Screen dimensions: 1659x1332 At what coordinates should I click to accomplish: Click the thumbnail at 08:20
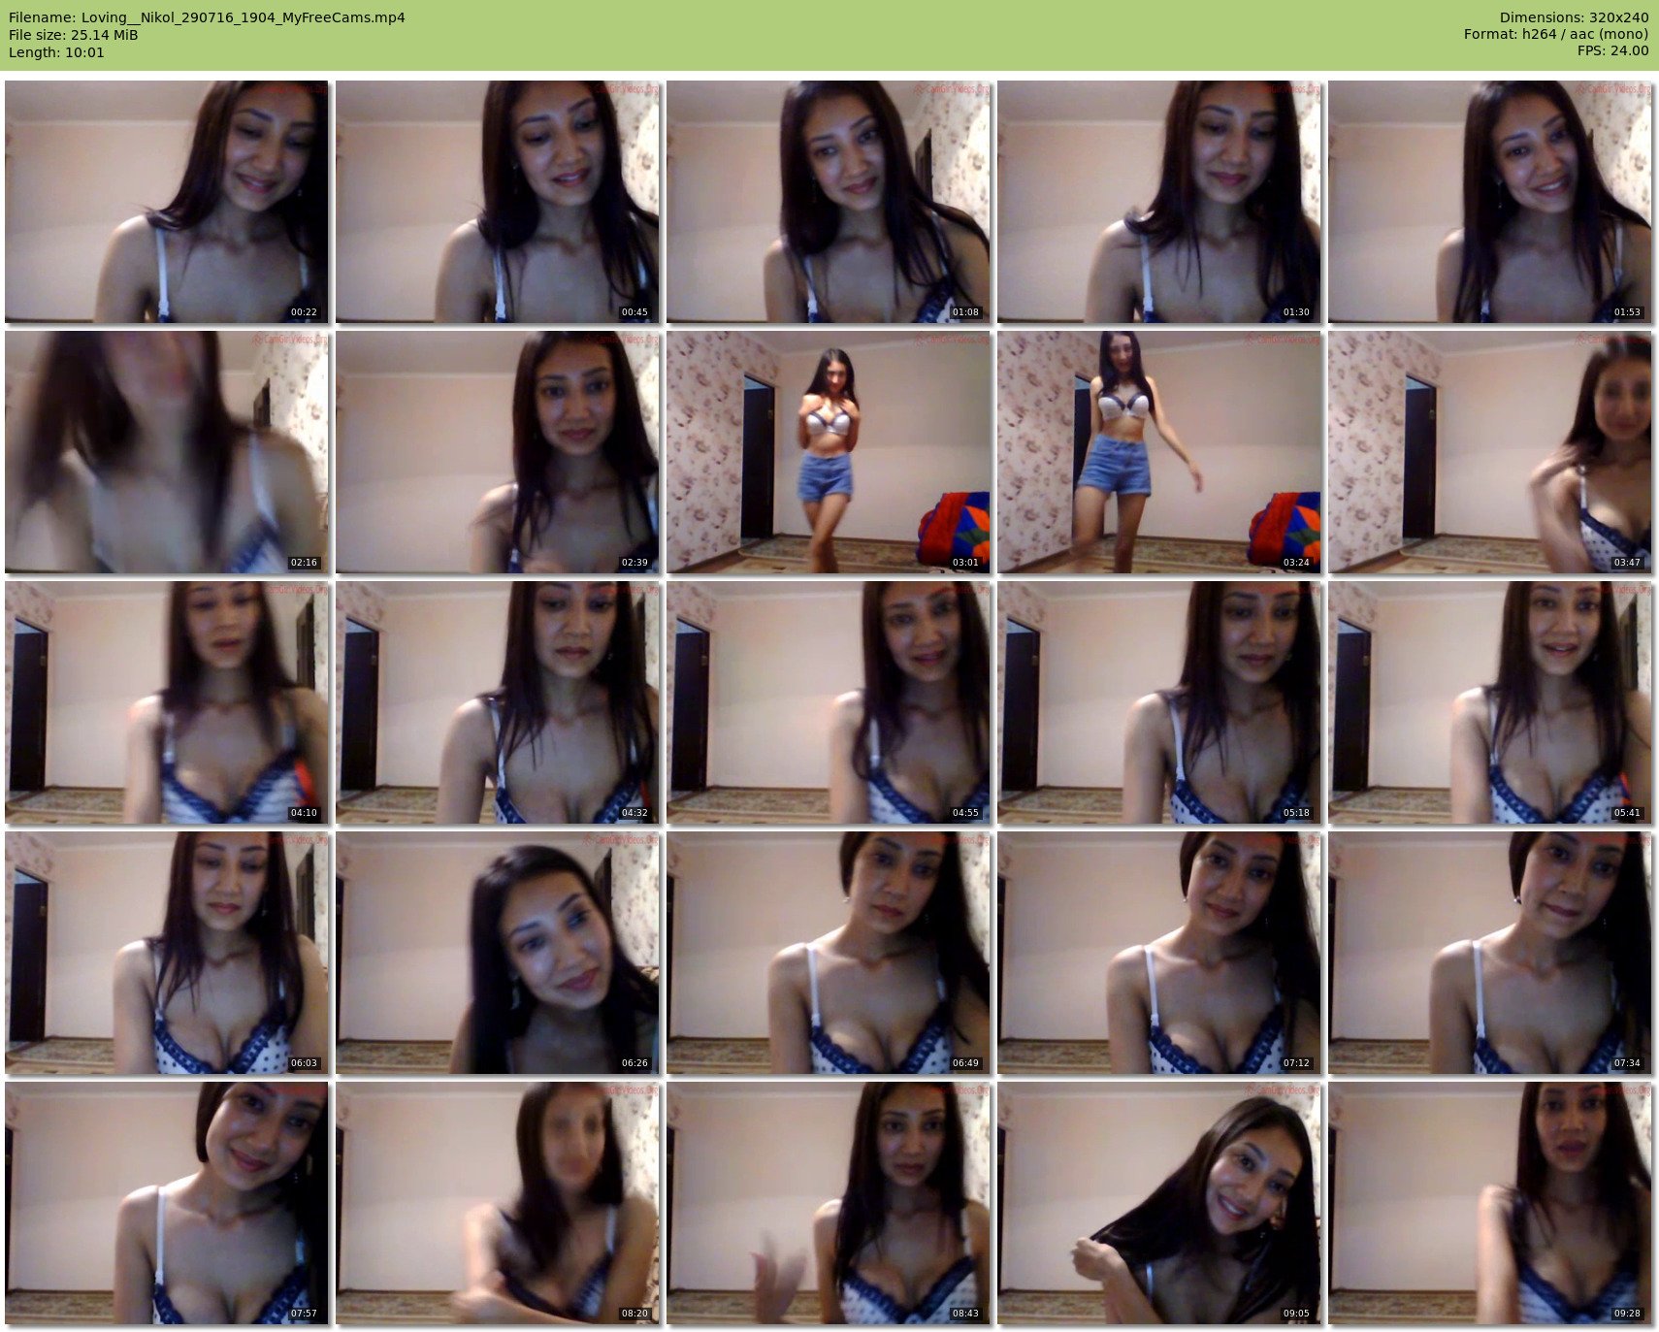pyautogui.click(x=497, y=1202)
